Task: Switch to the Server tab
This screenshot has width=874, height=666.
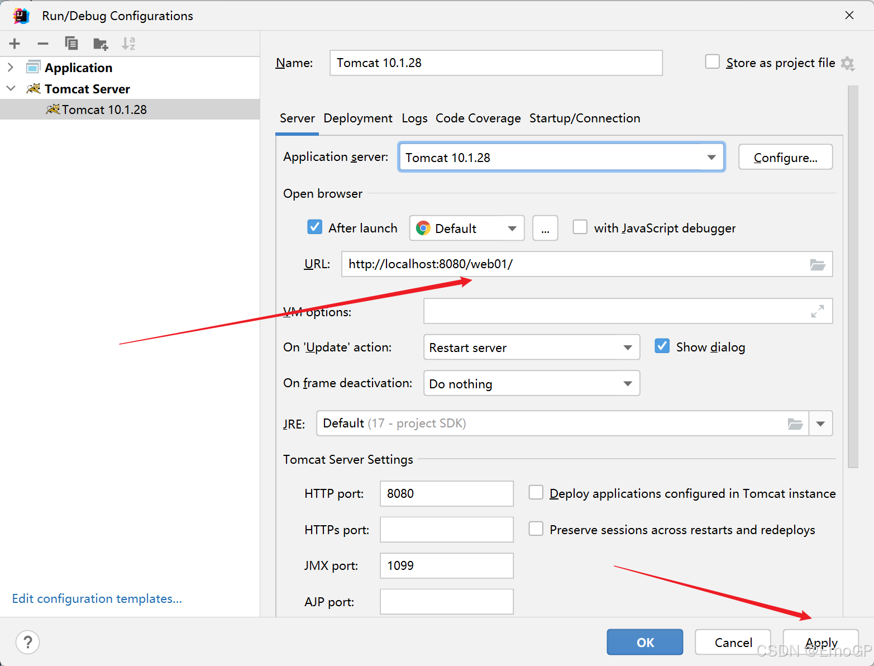Action: pos(297,118)
